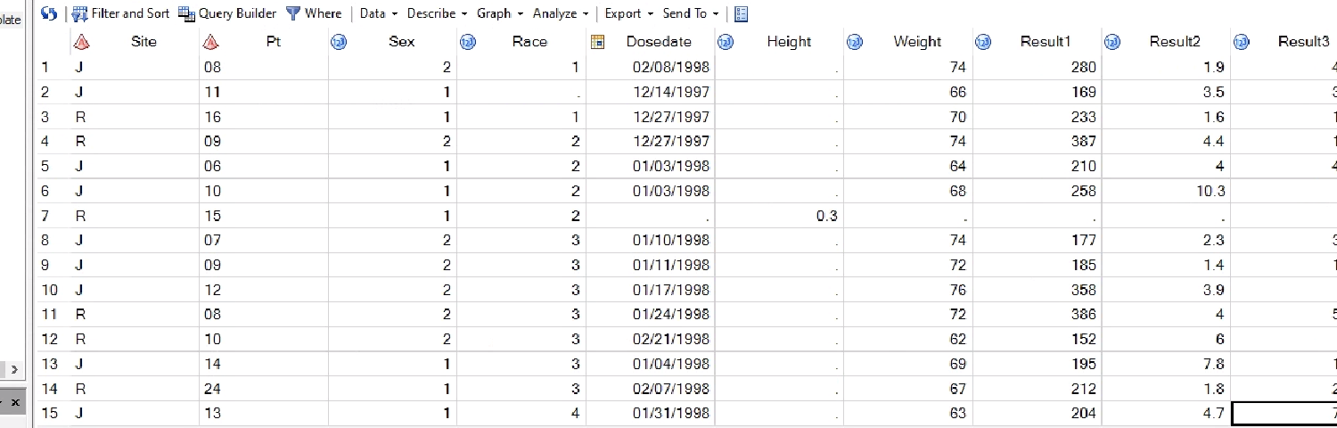Image resolution: width=1337 pixels, height=428 pixels.
Task: Click the scroll right arrow in left pane
Action: click(x=12, y=369)
